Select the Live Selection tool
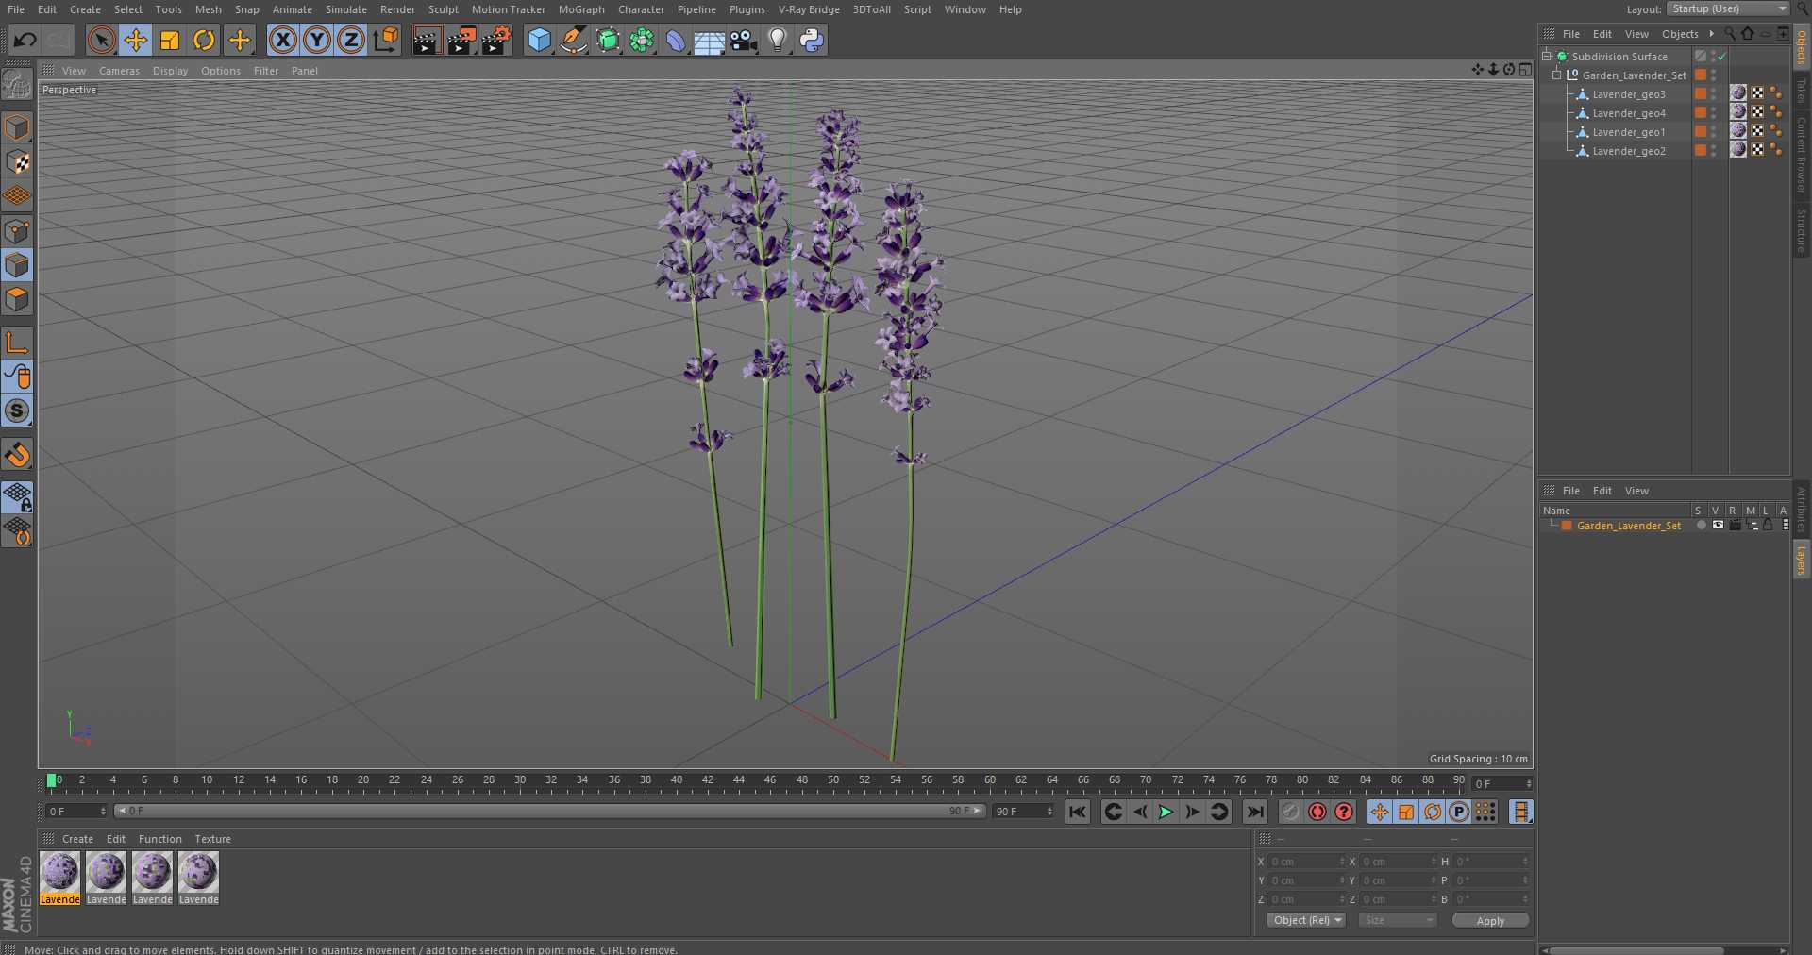This screenshot has width=1812, height=955. tap(101, 40)
